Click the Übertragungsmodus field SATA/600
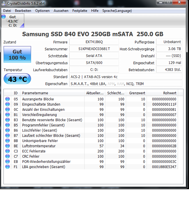Viewport: 189px width, 208px height. 94,62
